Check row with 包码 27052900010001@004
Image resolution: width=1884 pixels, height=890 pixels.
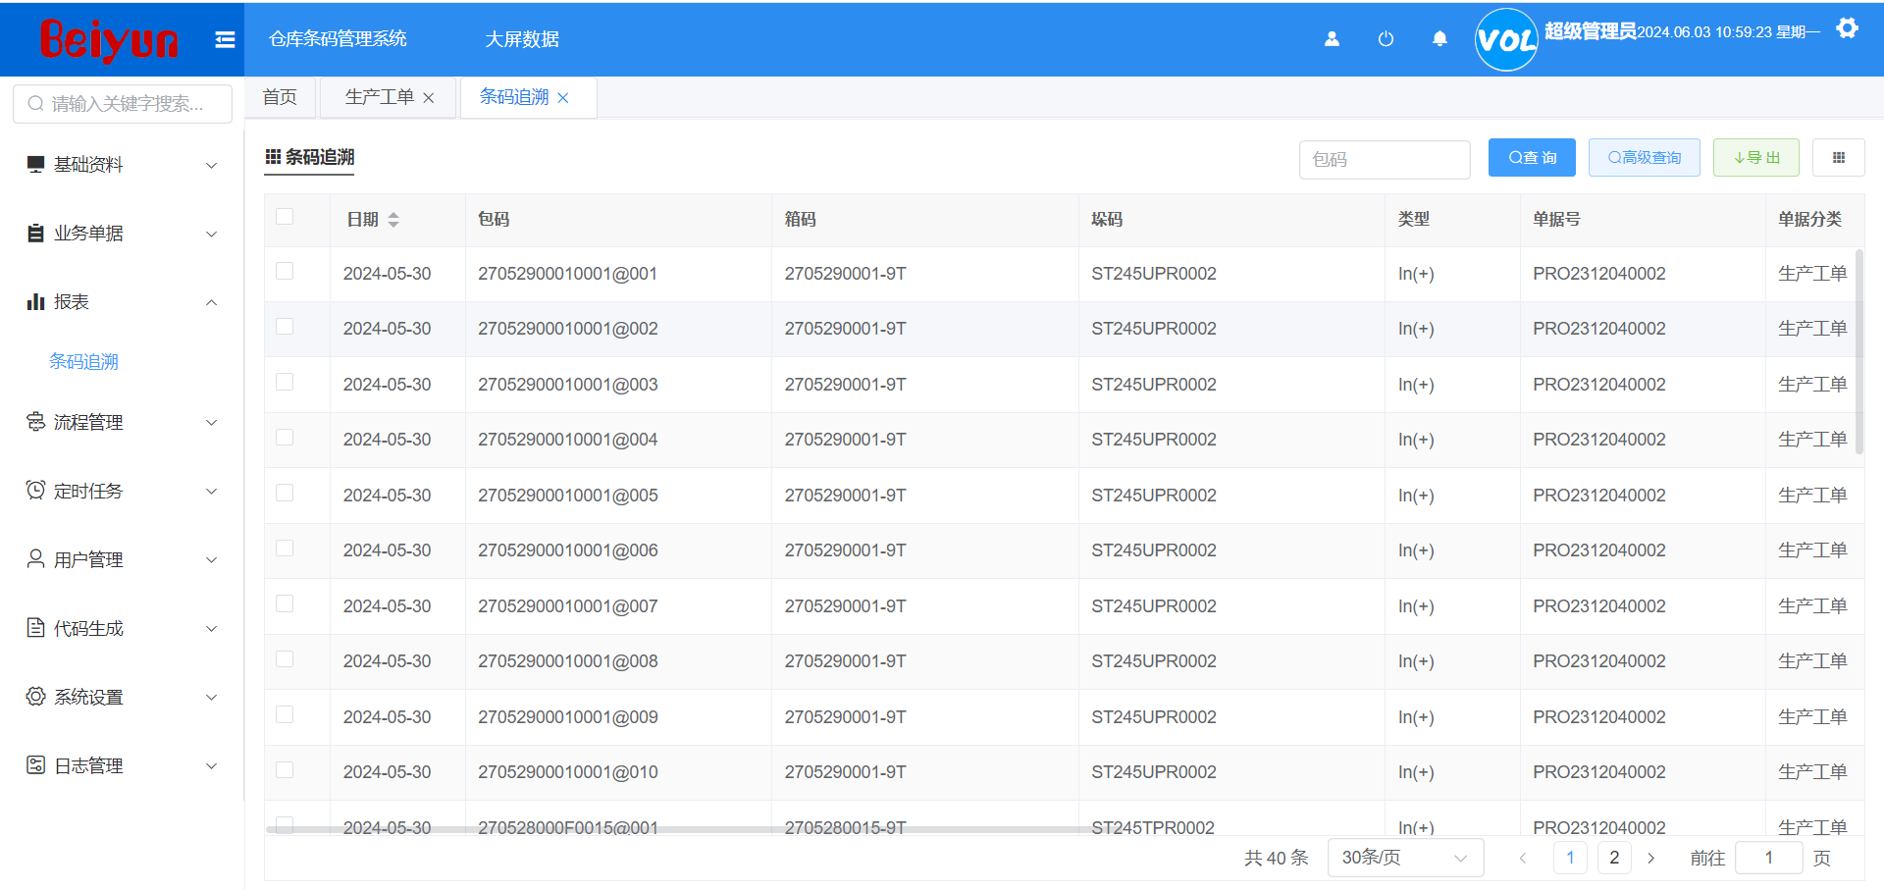tap(285, 437)
